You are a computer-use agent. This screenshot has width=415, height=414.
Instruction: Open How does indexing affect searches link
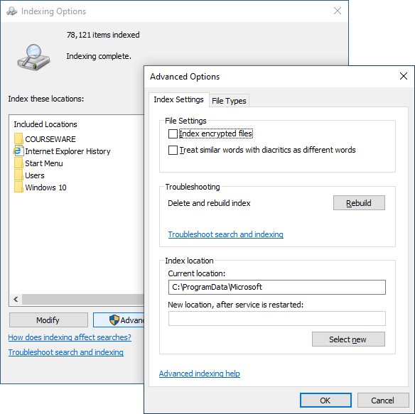coord(70,337)
